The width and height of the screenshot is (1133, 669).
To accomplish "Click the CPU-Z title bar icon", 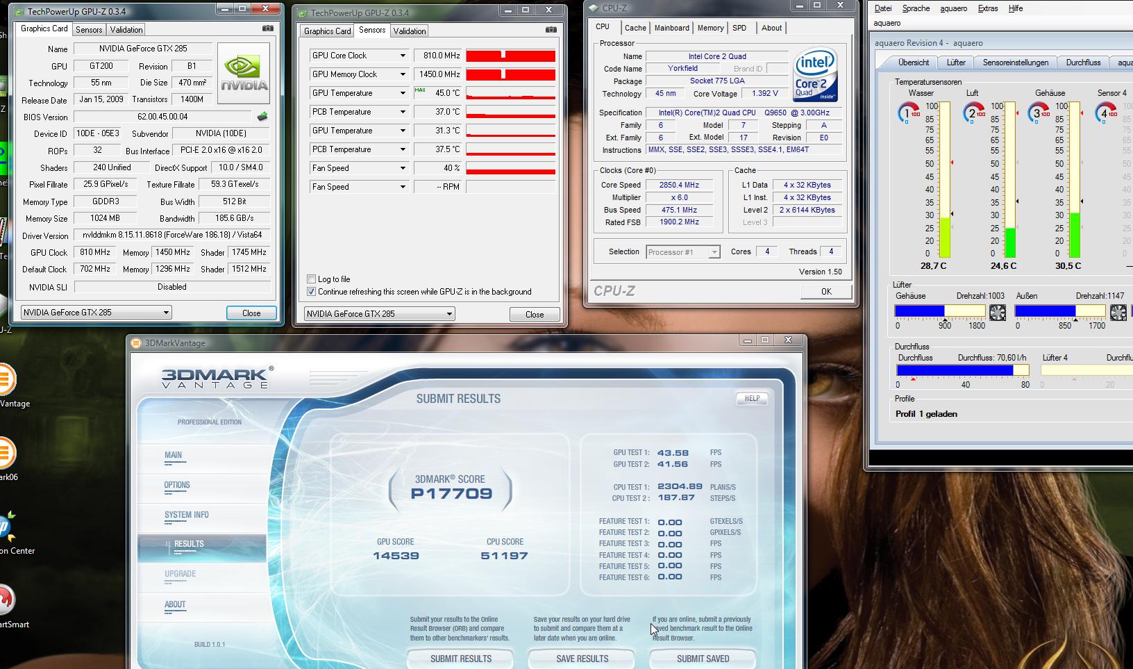I will click(594, 8).
